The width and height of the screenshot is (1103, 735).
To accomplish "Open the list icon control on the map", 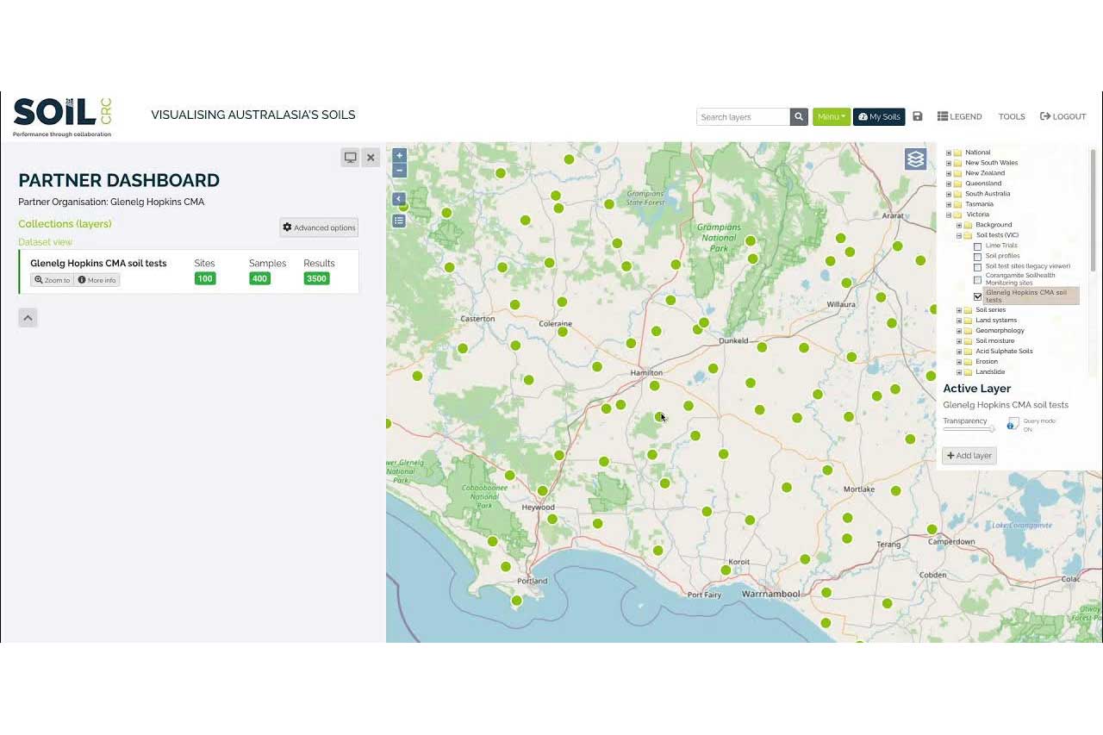I will tap(399, 221).
